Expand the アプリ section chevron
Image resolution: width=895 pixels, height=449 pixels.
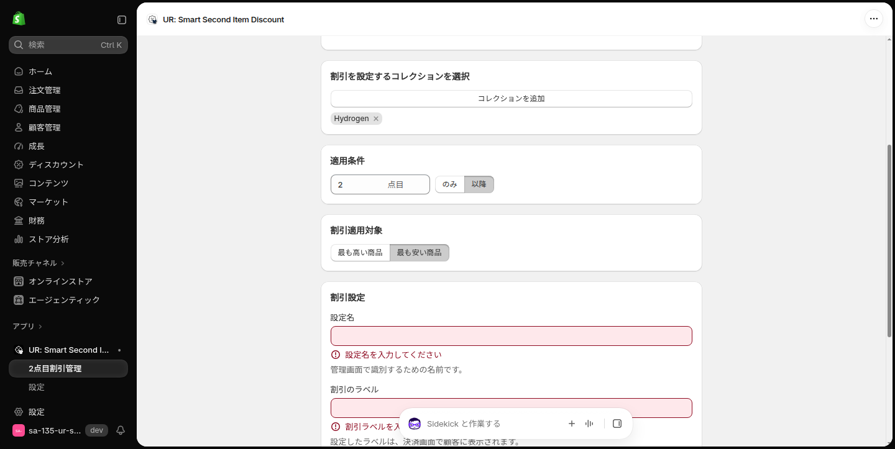(40, 327)
